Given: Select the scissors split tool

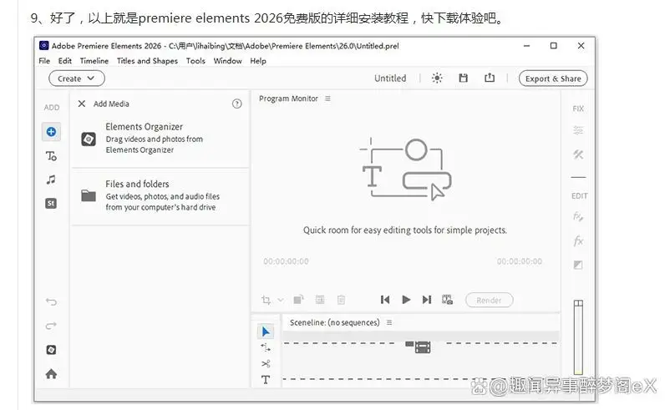Looking at the screenshot, I should click(266, 364).
